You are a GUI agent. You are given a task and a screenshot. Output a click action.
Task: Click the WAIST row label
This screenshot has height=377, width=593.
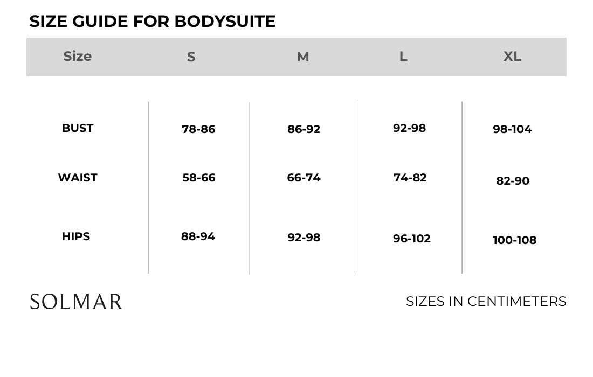[78, 178]
